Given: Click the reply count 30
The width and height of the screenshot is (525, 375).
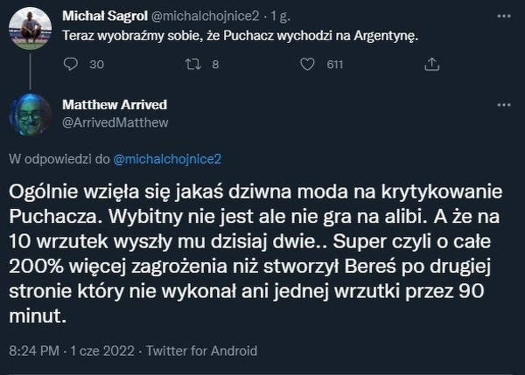Looking at the screenshot, I should pos(96,64).
